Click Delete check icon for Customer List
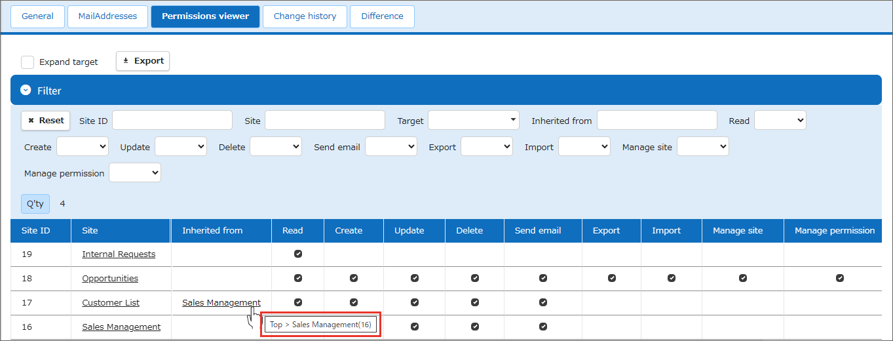This screenshot has width=893, height=341. 475,302
